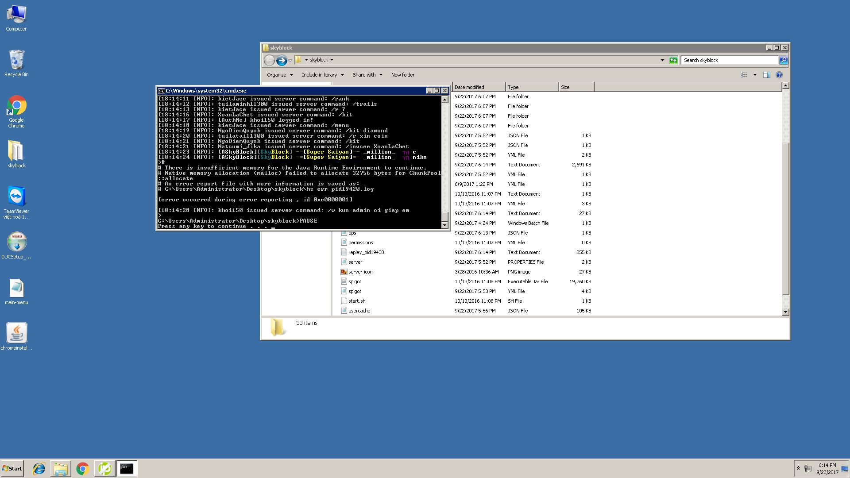This screenshot has width=850, height=478.
Task: Expand the change view options arrow
Action: [755, 75]
